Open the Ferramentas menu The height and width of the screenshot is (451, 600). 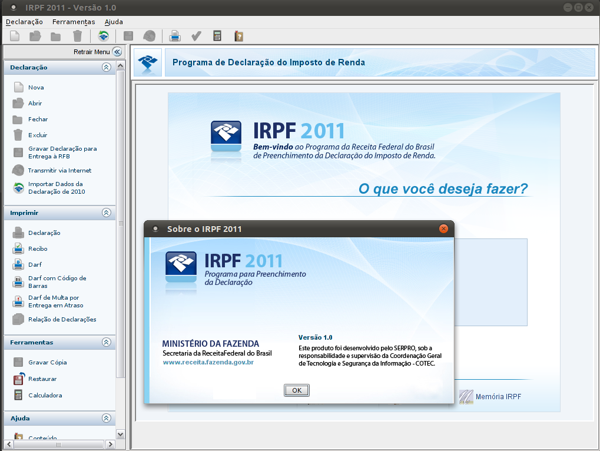click(x=74, y=22)
